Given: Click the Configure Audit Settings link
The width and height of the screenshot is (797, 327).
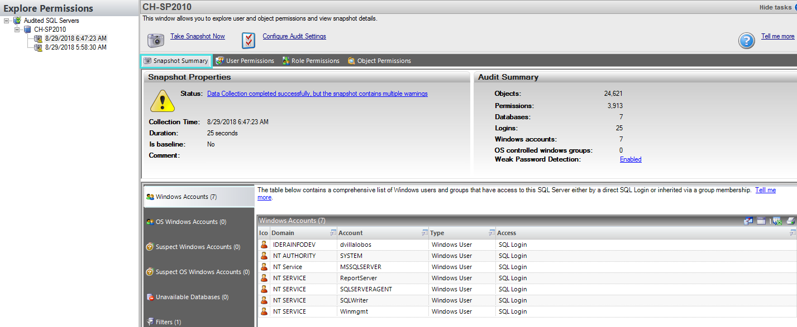Looking at the screenshot, I should 294,36.
